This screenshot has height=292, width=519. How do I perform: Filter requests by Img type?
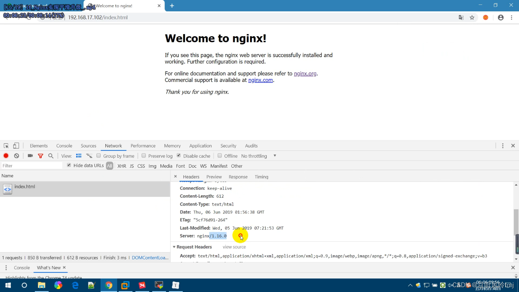(x=153, y=166)
